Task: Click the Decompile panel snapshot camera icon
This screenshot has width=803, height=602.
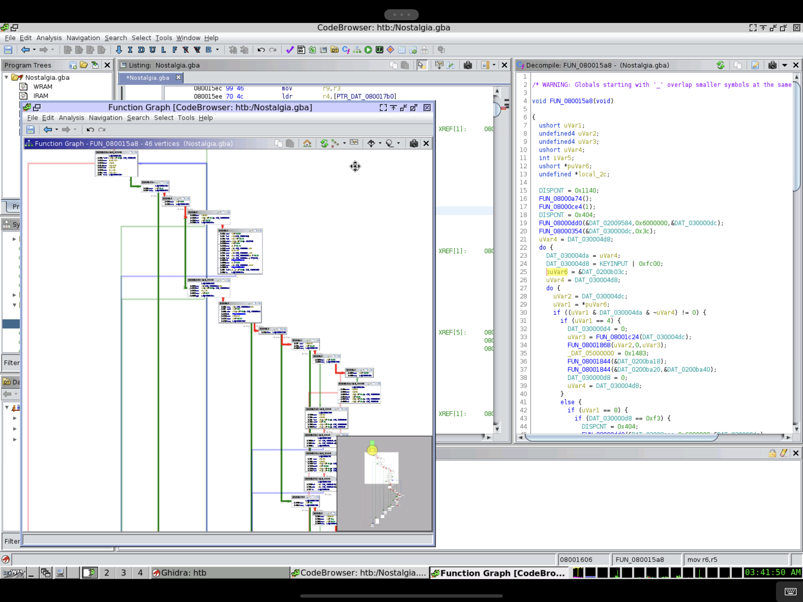Action: 772,65
